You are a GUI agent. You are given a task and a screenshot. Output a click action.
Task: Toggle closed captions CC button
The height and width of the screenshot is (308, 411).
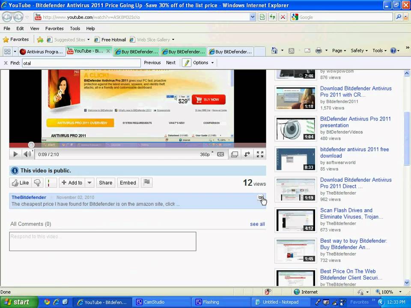[x=220, y=154]
